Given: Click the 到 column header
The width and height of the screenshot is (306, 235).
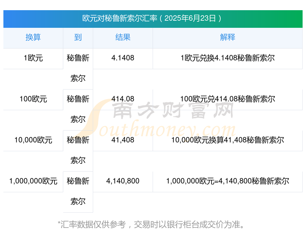Looking at the screenshot, I should pos(78,37).
